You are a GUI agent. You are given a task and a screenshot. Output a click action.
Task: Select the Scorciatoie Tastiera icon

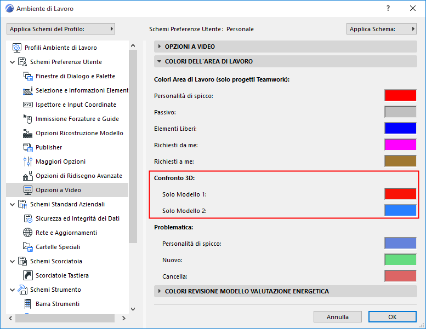coord(28,275)
